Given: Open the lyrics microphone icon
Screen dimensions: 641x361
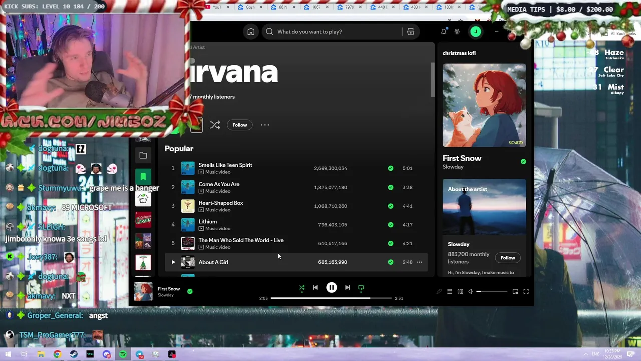Looking at the screenshot, I should 439,291.
